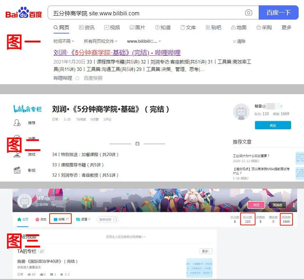Select the 游戏 sidebar category
This screenshot has height=280, width=304.
coord(32,154)
